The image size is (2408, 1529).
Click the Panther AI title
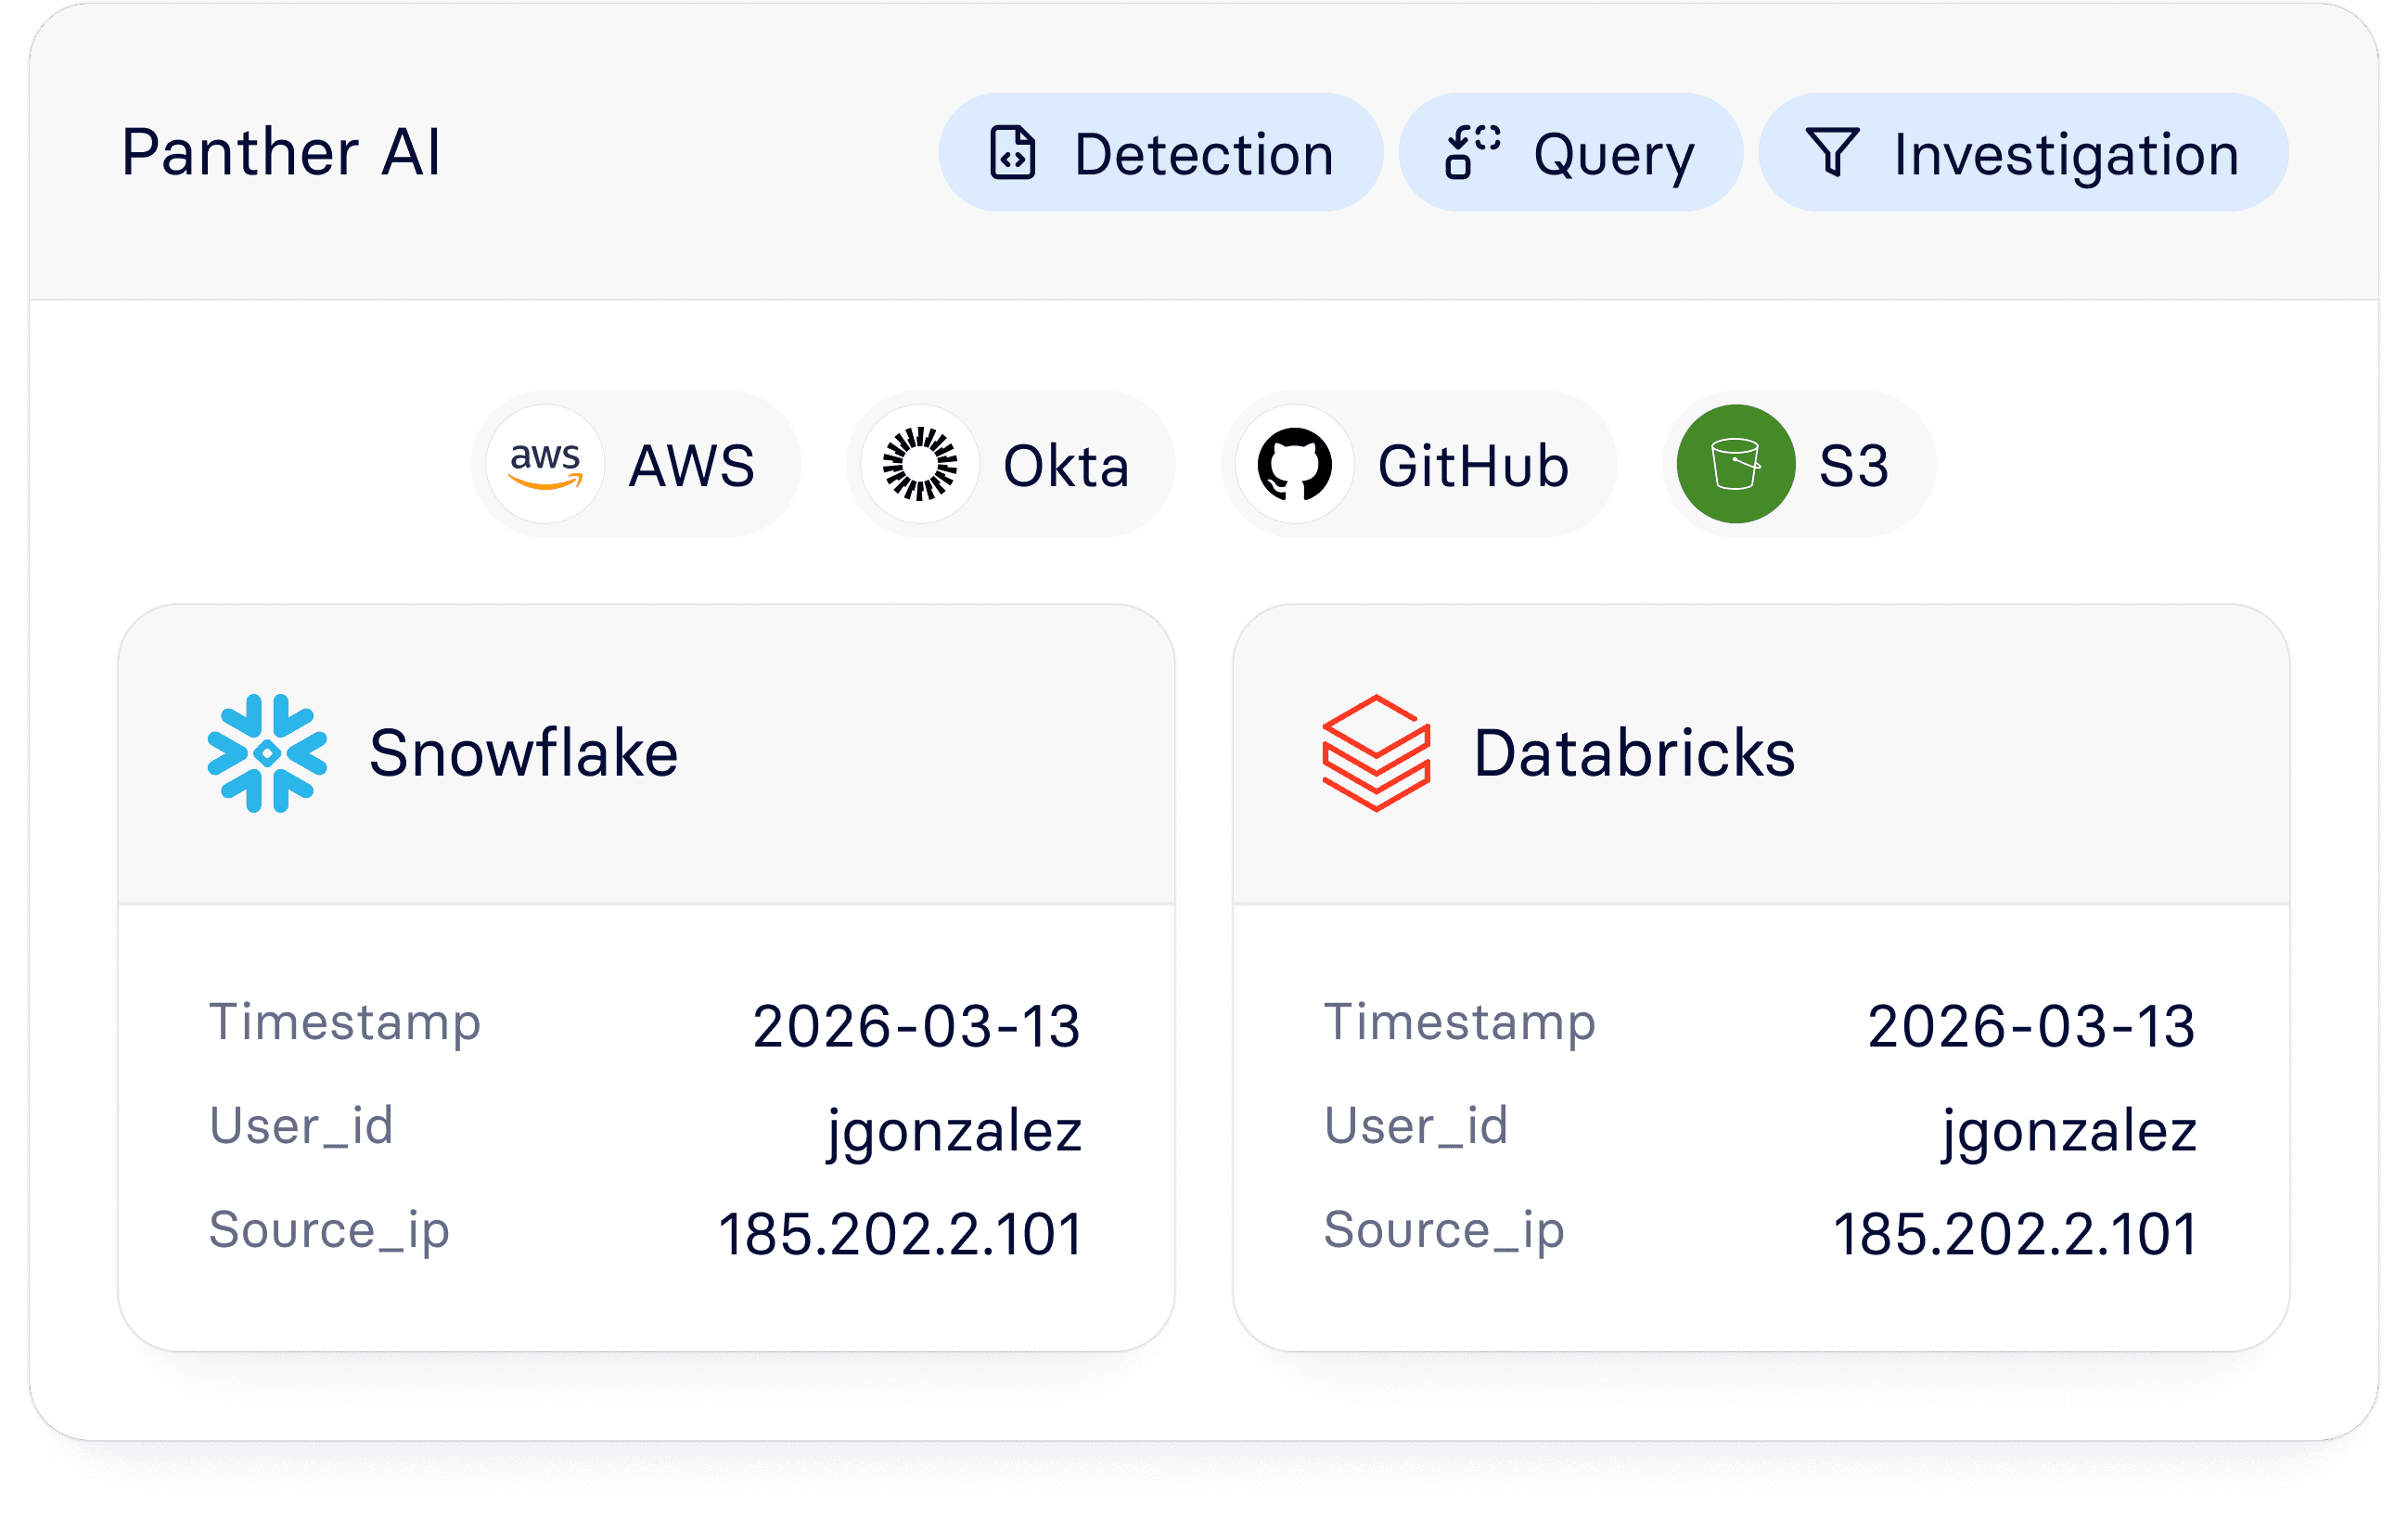coord(281,152)
